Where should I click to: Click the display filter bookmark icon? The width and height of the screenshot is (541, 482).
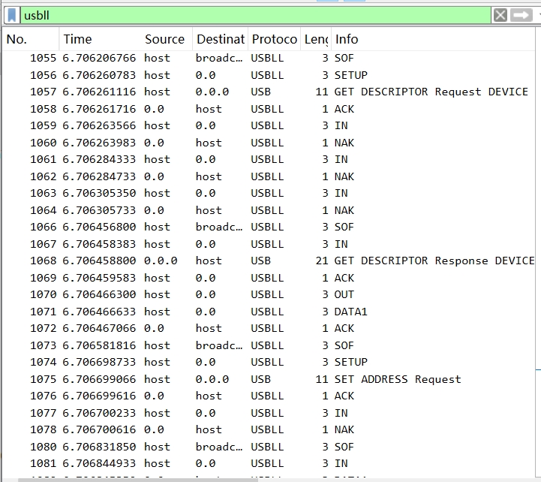(x=12, y=15)
